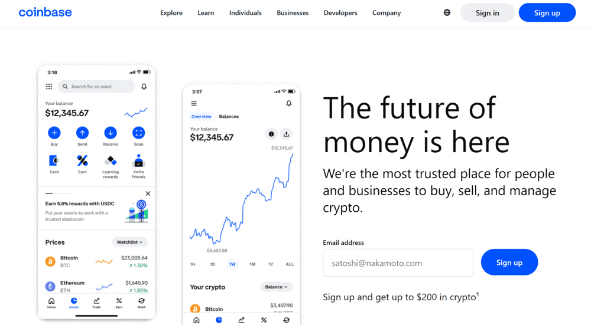The width and height of the screenshot is (591, 325).
Task: Tap the Learning rewards icon
Action: pos(111,160)
